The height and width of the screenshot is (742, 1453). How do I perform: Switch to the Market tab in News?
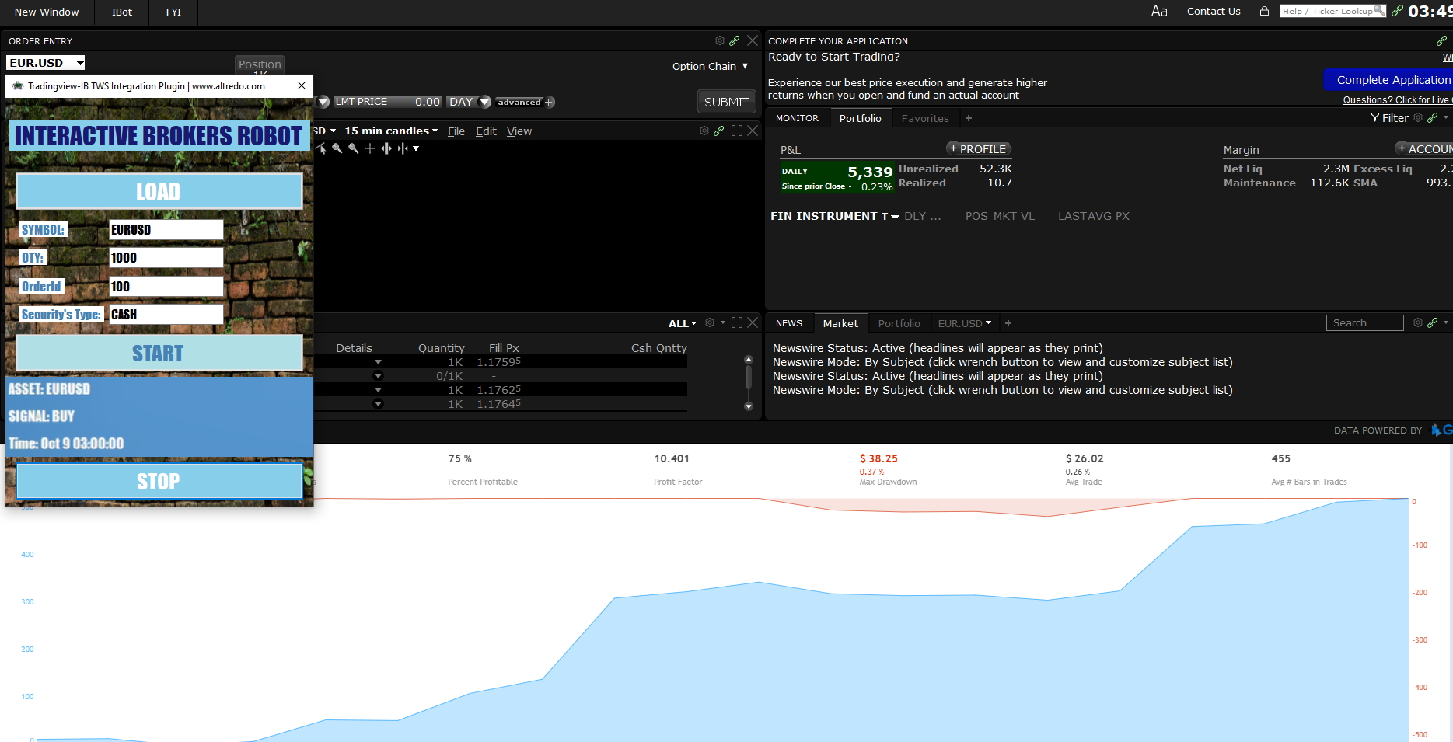(840, 323)
